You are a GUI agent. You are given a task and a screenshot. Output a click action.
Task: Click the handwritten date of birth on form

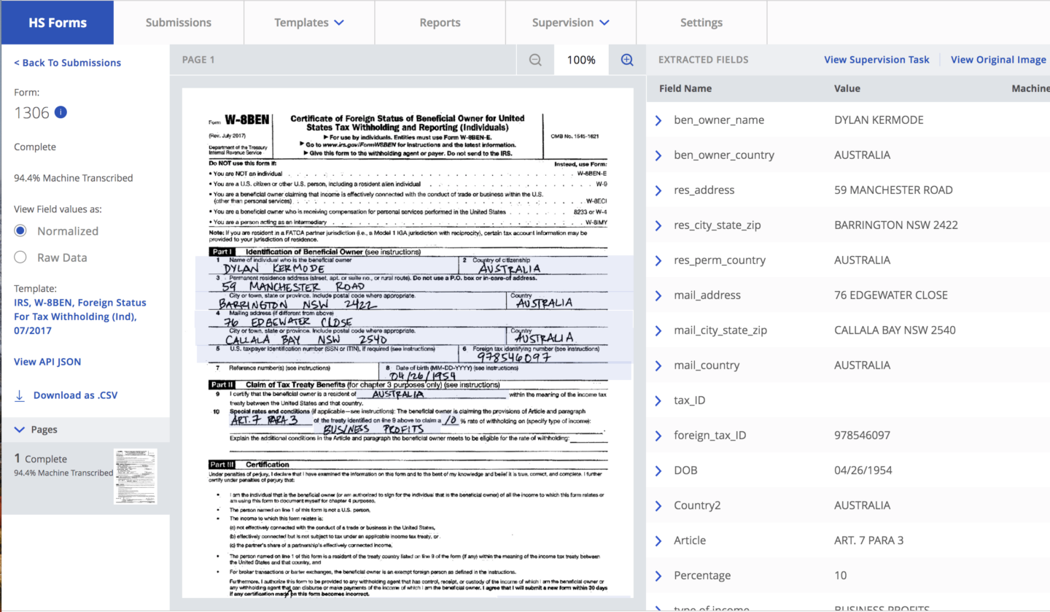(422, 376)
